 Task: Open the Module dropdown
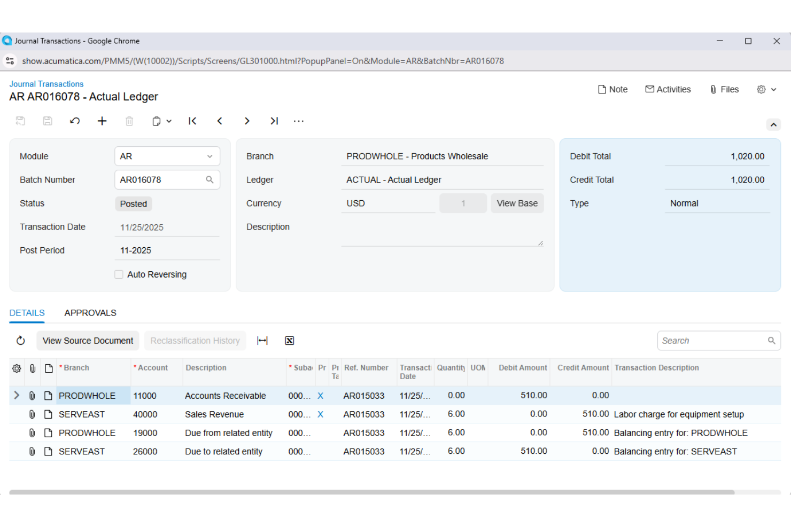[x=210, y=156]
